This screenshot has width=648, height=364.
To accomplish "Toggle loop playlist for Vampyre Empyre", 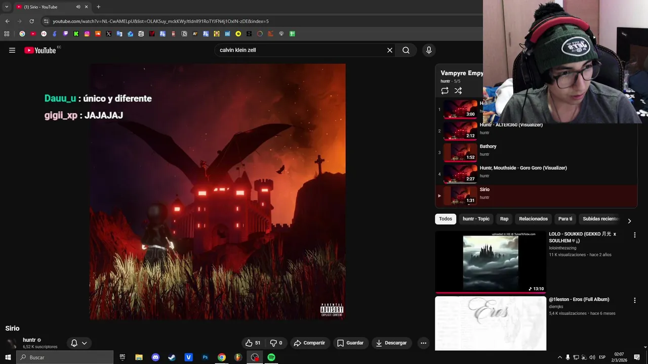I will 444,90.
